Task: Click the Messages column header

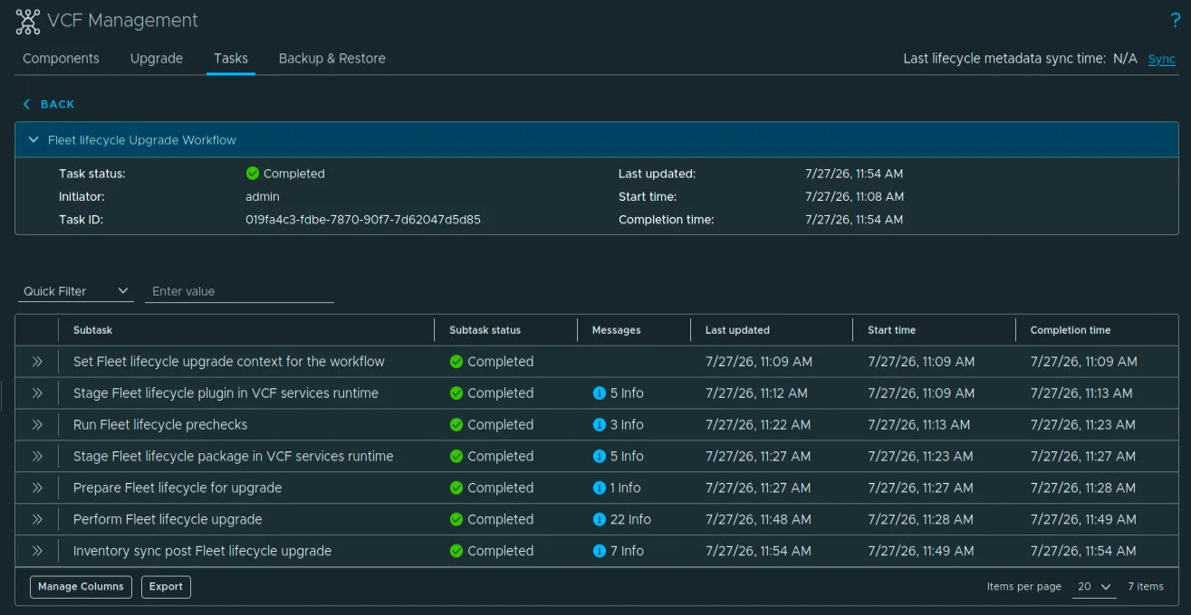Action: coord(616,330)
